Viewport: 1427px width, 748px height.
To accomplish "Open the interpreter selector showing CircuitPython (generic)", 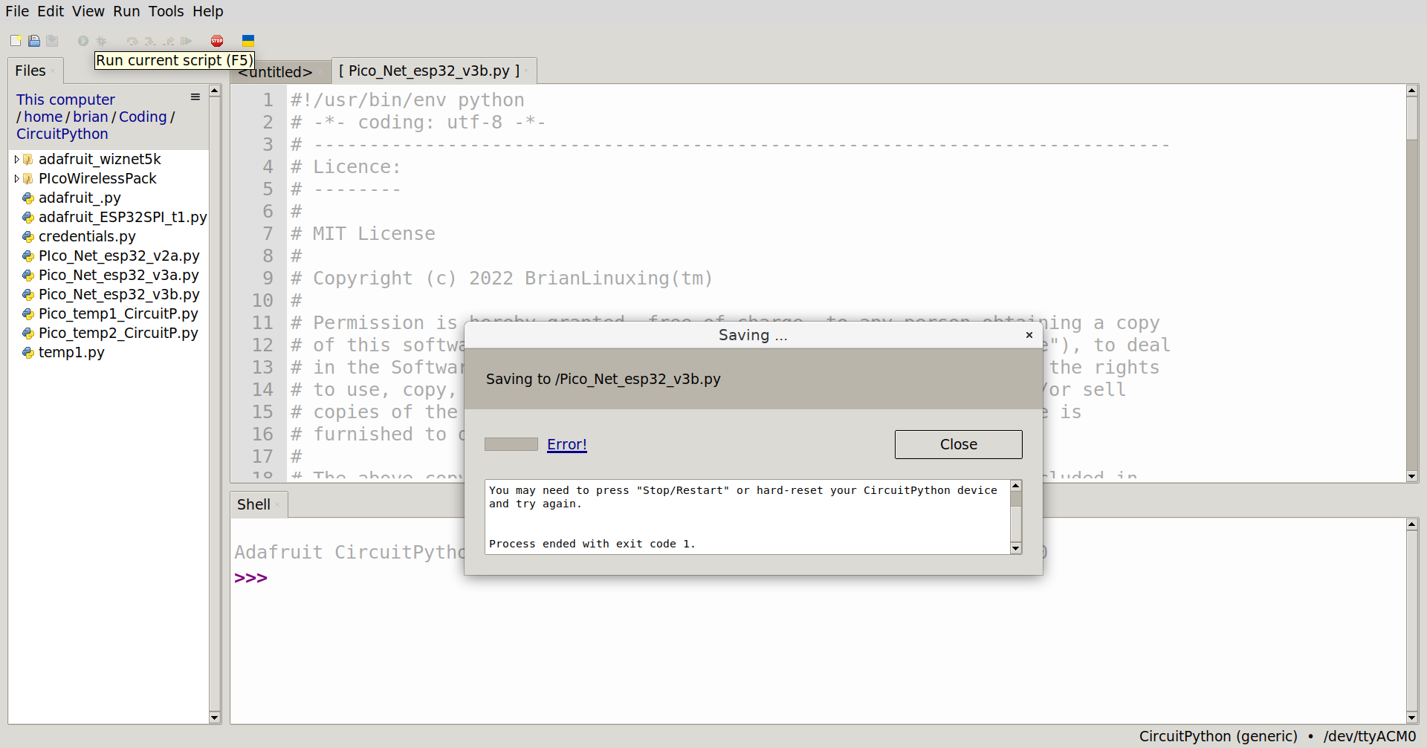I will pyautogui.click(x=1217, y=735).
